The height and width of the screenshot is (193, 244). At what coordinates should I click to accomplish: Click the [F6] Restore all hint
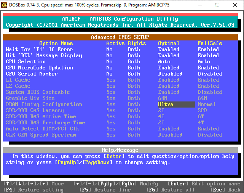170,190
